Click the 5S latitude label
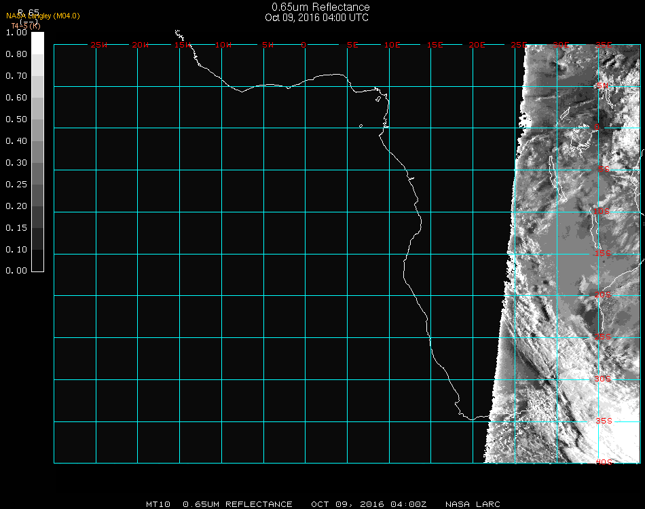Screen dimensions: 645x509 click(x=604, y=169)
